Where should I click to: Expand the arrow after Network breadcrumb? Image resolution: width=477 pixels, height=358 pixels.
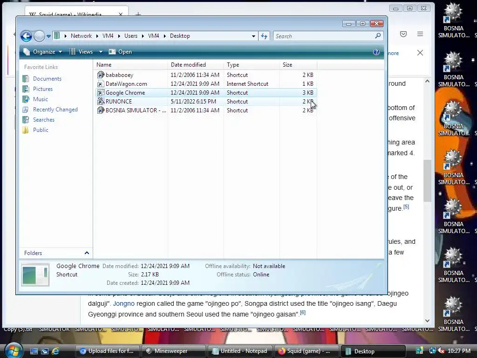97,36
